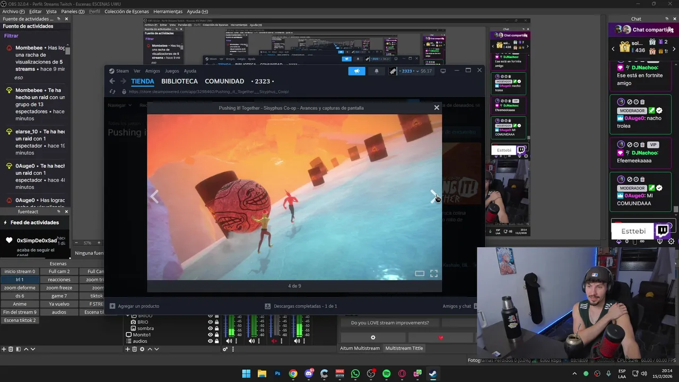Image resolution: width=679 pixels, height=382 pixels.
Task: Select the Irl 1 scene
Action: tap(20, 280)
